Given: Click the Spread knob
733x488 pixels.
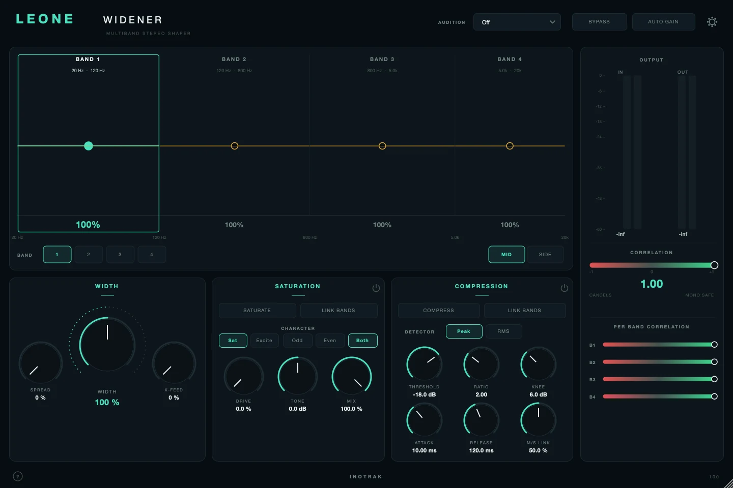Looking at the screenshot, I should coord(41,363).
